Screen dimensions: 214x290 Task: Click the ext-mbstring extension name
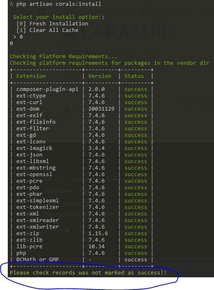coord(36,168)
